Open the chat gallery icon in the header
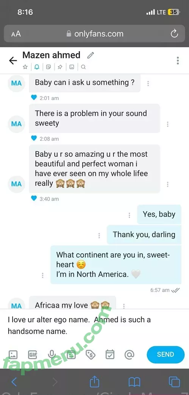 72,67
